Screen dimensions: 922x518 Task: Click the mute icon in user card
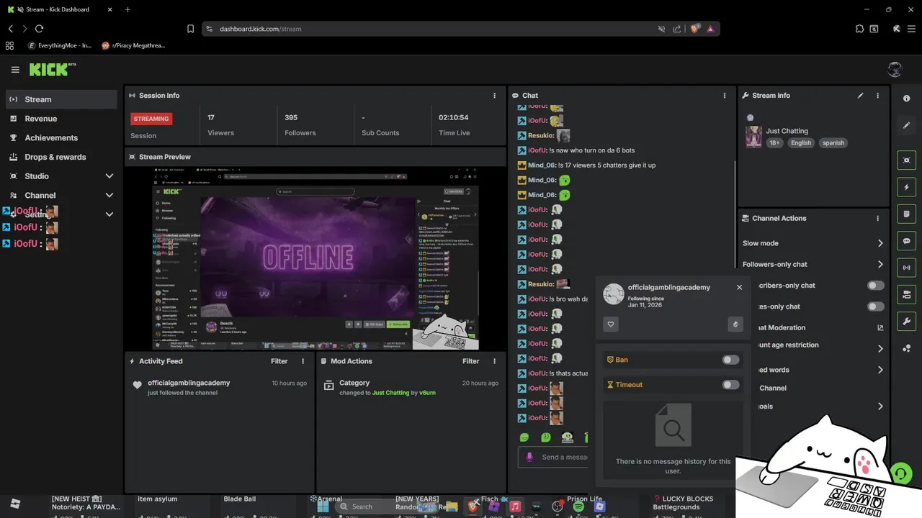point(735,324)
